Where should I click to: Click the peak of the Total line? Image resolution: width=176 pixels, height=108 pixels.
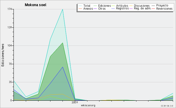[x=62, y=9]
